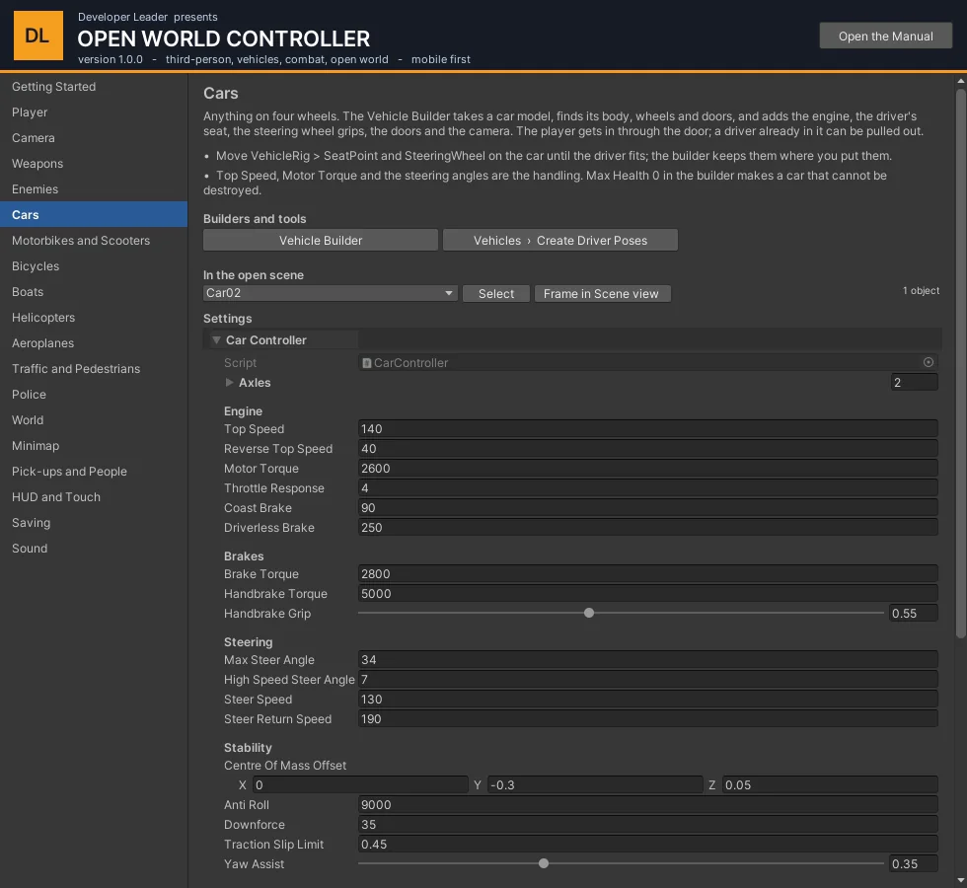This screenshot has height=888, width=967.
Task: Select the Cars sidebar item
Action: coord(94,215)
